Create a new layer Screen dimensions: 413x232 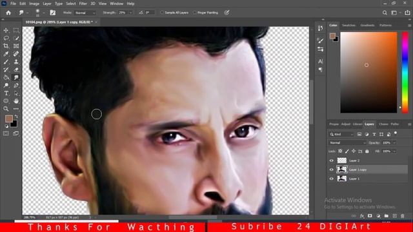coord(394,216)
